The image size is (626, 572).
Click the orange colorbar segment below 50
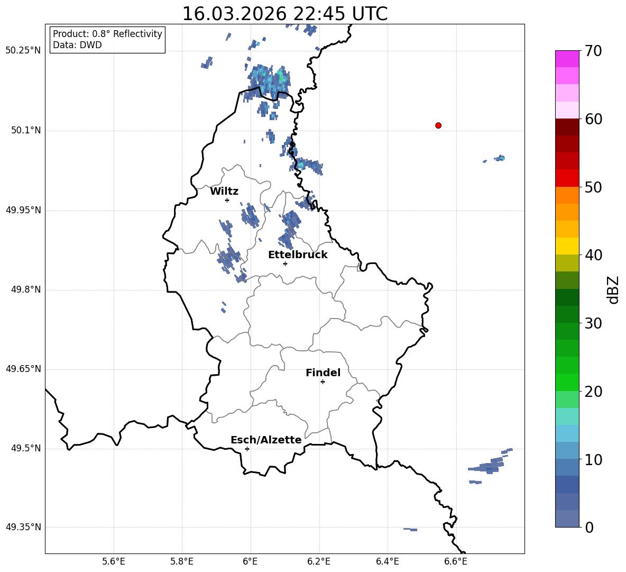click(567, 195)
